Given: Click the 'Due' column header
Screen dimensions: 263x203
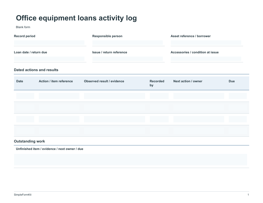Looking at the screenshot, I should (232, 81).
